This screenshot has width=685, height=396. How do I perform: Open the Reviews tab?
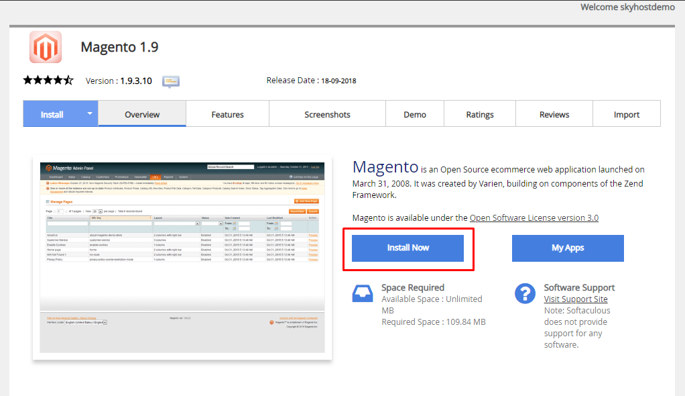[554, 114]
